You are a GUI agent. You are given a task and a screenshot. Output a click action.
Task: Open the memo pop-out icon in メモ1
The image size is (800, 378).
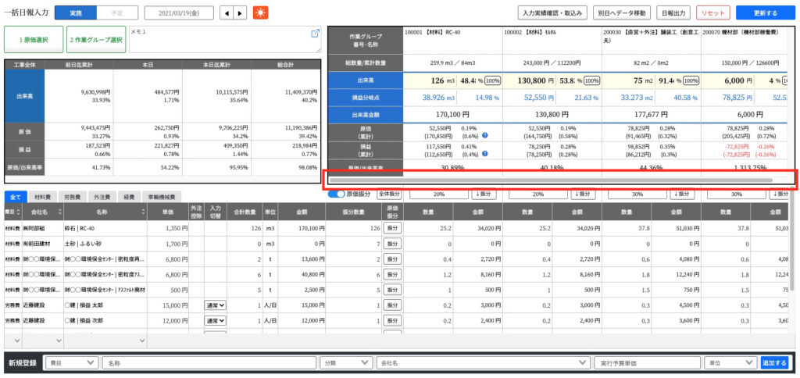coord(315,34)
